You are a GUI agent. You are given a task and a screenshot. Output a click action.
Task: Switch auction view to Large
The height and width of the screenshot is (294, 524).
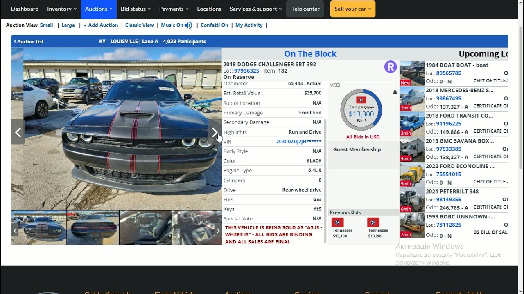pyautogui.click(x=68, y=25)
